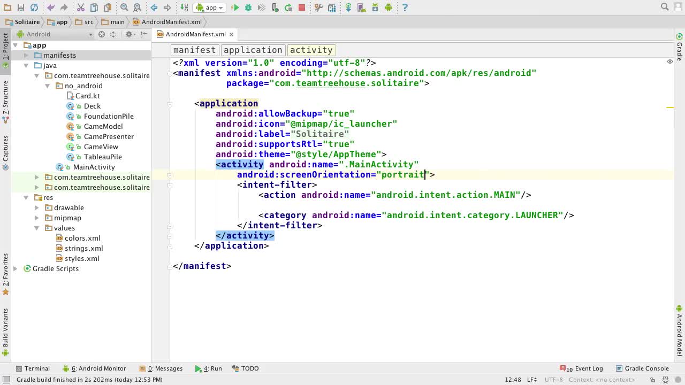Navigate forward with the right arrow

point(168,7)
